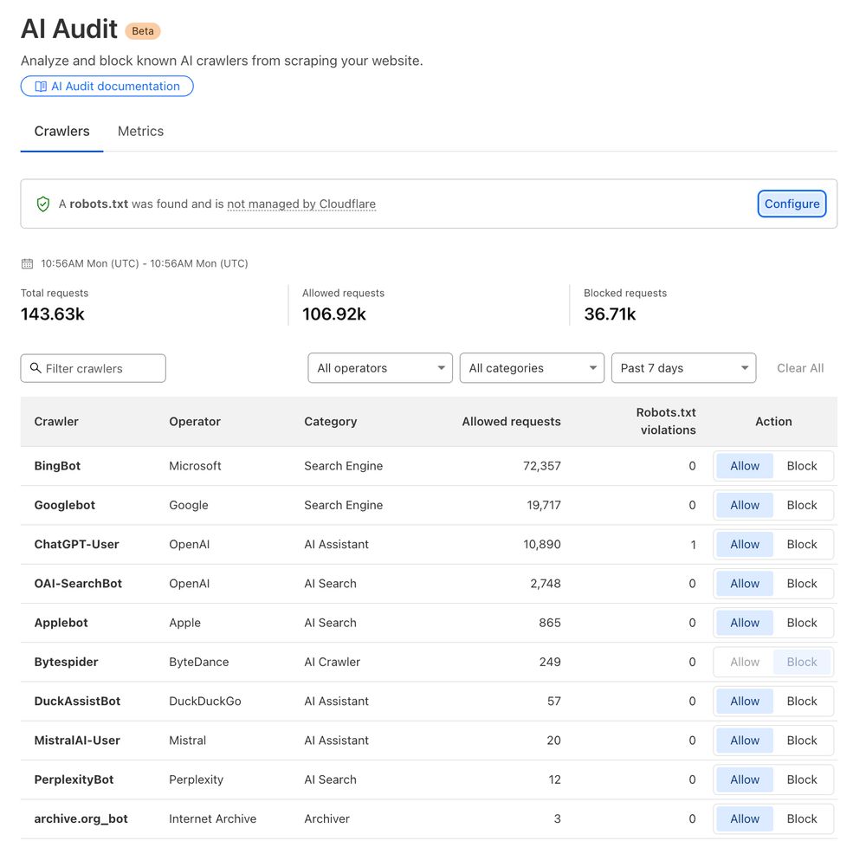Open the All categories dropdown
This screenshot has width=866, height=841.
(532, 368)
